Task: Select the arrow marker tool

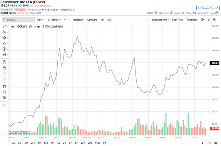Action: pos(4,43)
